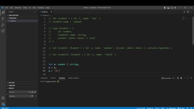Viewport: 194px width, 109px height.
Task: Open the Go menu
Action: point(30,8)
